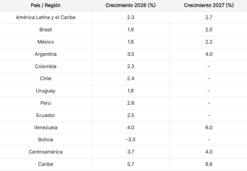
Task: Click the Colombia country cell
Action: 46,66
